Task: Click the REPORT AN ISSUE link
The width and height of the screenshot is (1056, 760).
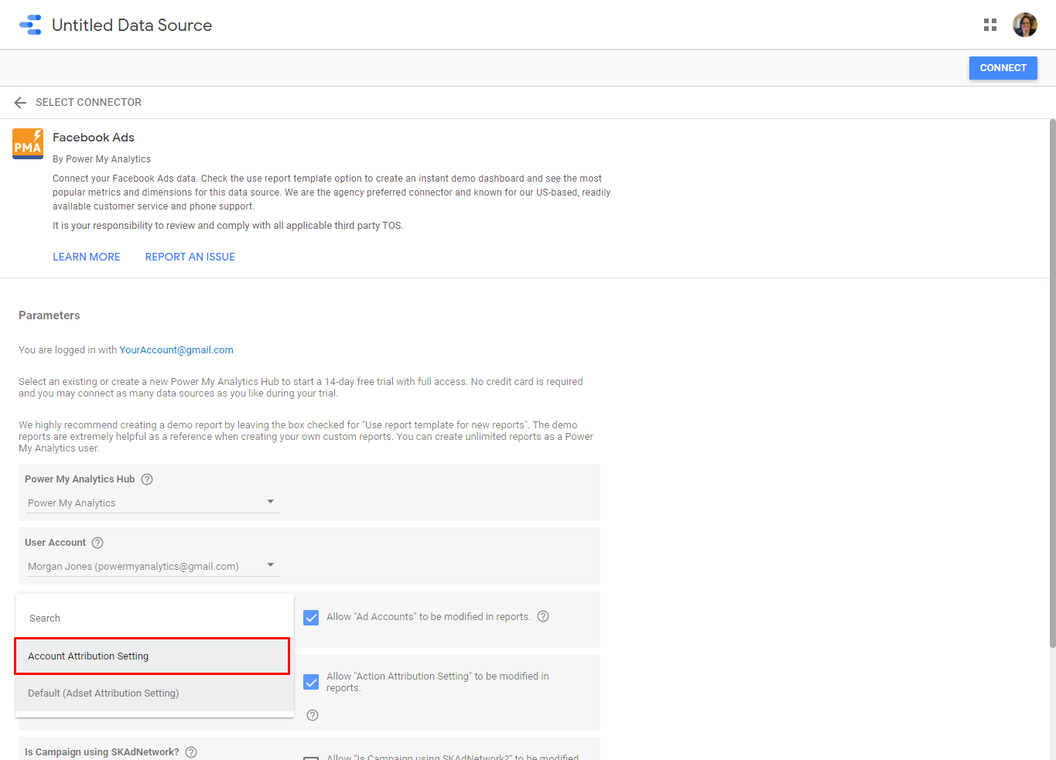Action: [x=190, y=257]
